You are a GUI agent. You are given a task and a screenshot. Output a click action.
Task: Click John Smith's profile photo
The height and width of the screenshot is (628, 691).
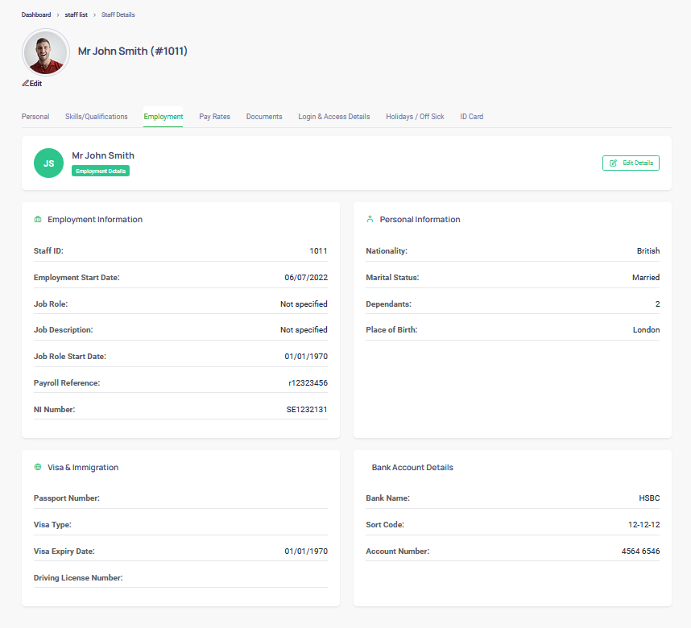click(x=46, y=52)
